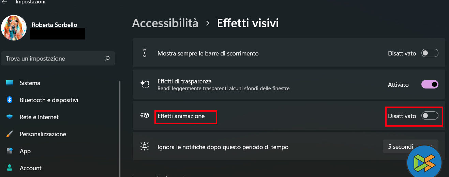The height and width of the screenshot is (177, 449).
Task: Click the Personalizzazione paintbrush icon
Action: 10,134
